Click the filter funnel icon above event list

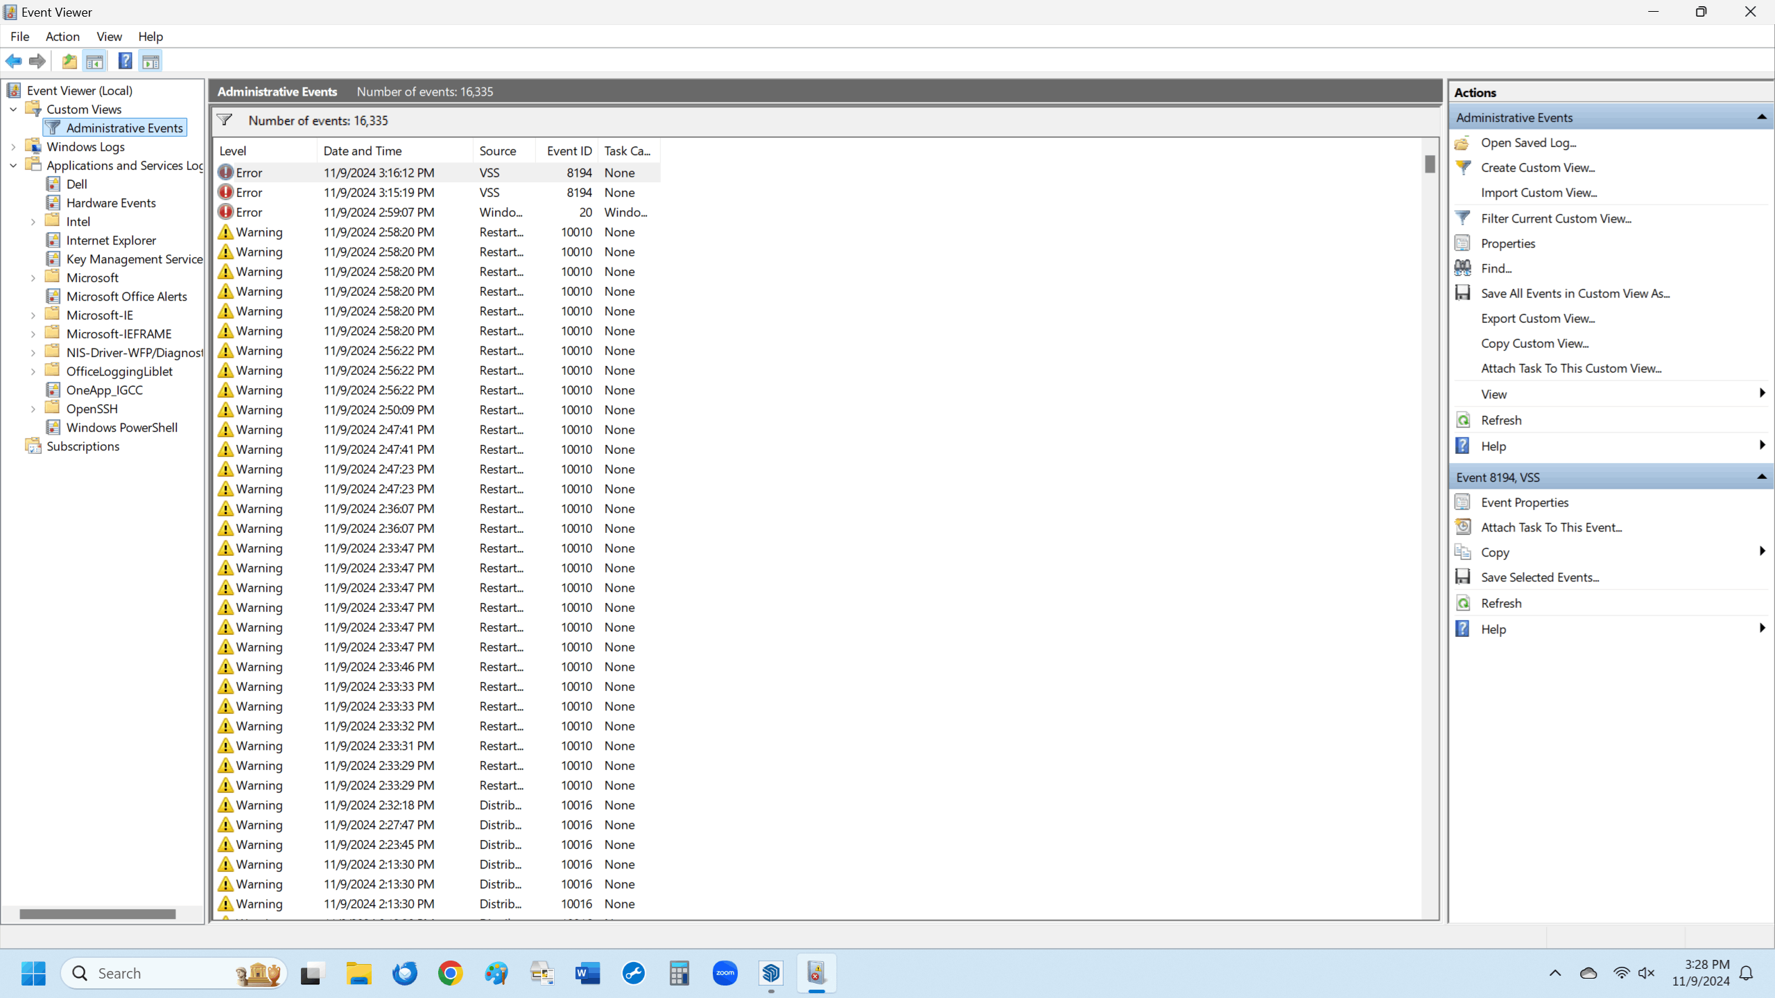pos(225,120)
